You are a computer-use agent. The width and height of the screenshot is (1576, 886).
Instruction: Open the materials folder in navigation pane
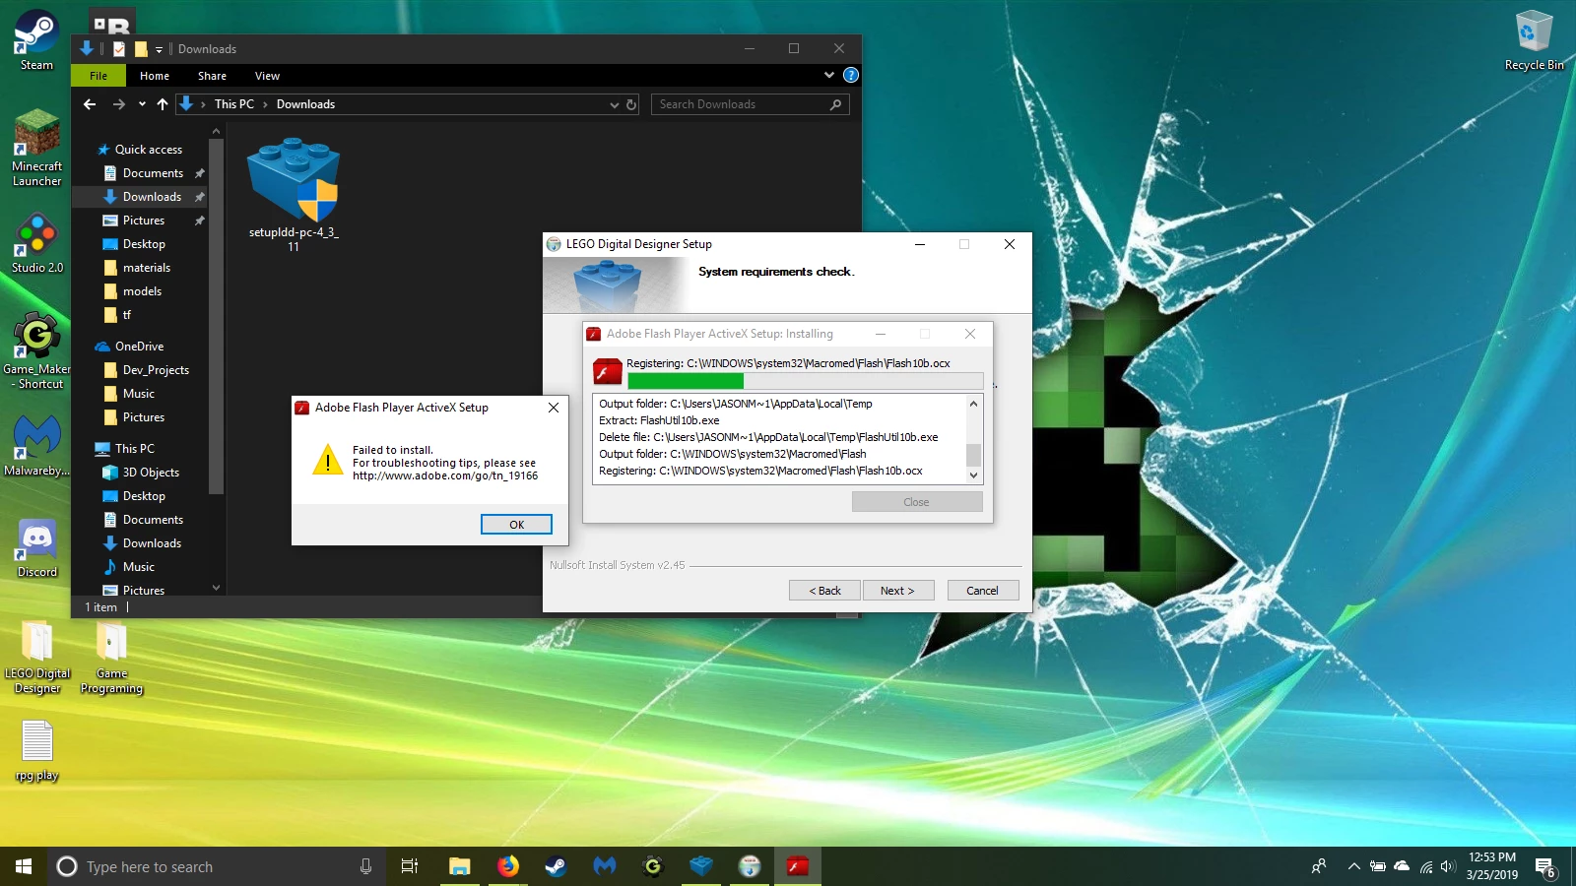click(x=146, y=268)
